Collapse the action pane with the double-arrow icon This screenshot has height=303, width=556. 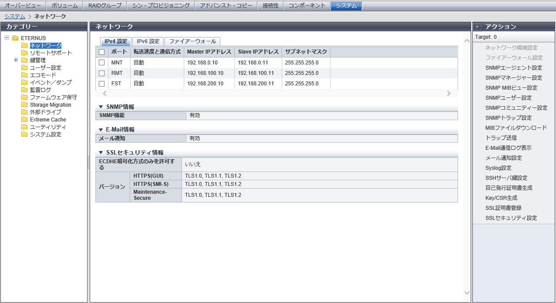click(477, 27)
